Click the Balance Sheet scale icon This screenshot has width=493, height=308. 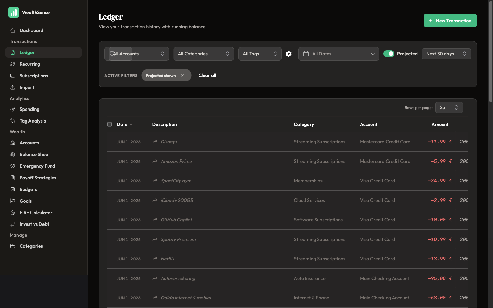click(x=13, y=154)
